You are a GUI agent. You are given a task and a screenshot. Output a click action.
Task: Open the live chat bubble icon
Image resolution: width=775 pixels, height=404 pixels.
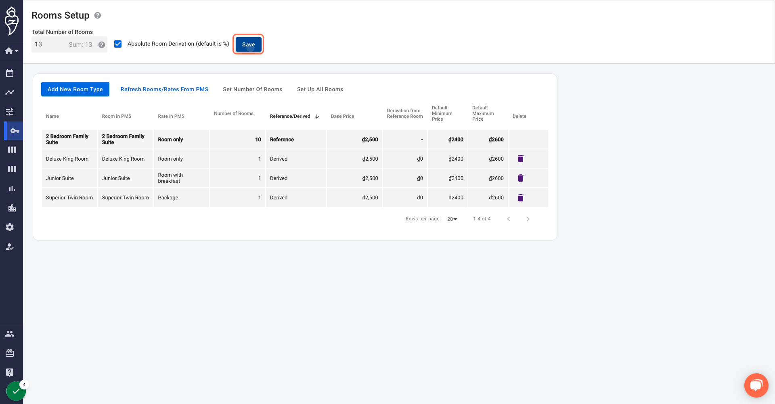(x=756, y=385)
